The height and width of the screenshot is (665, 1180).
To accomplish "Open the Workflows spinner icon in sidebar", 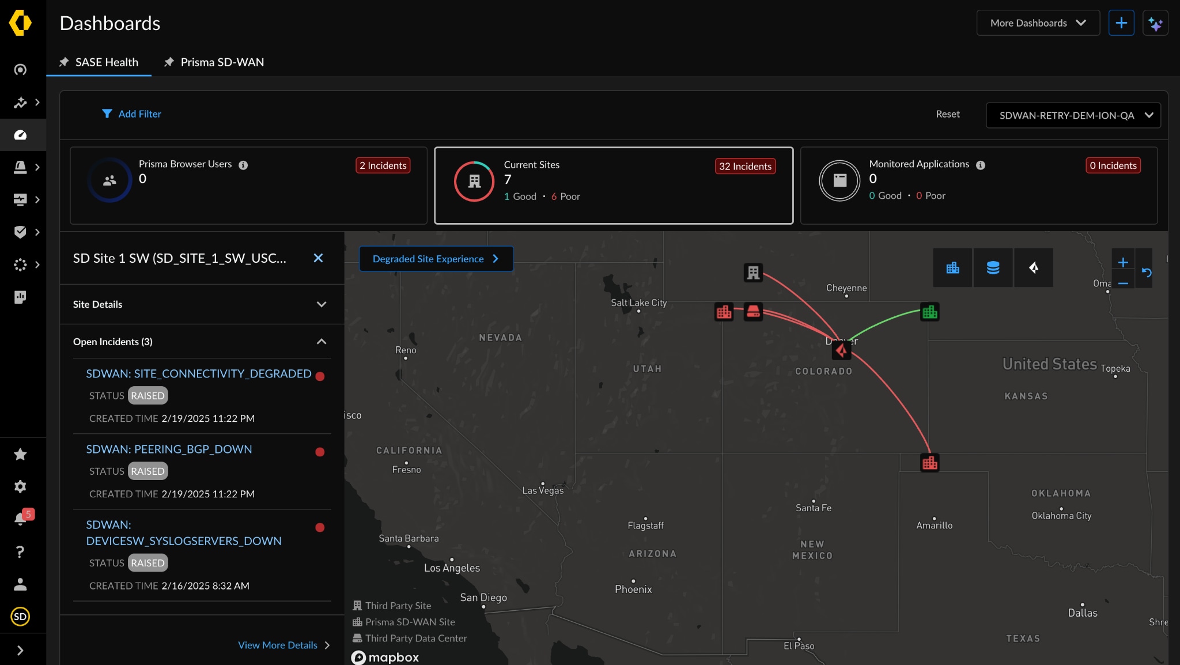I will [x=21, y=265].
